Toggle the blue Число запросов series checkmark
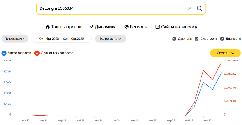242x125 pixels. [x=4, y=53]
